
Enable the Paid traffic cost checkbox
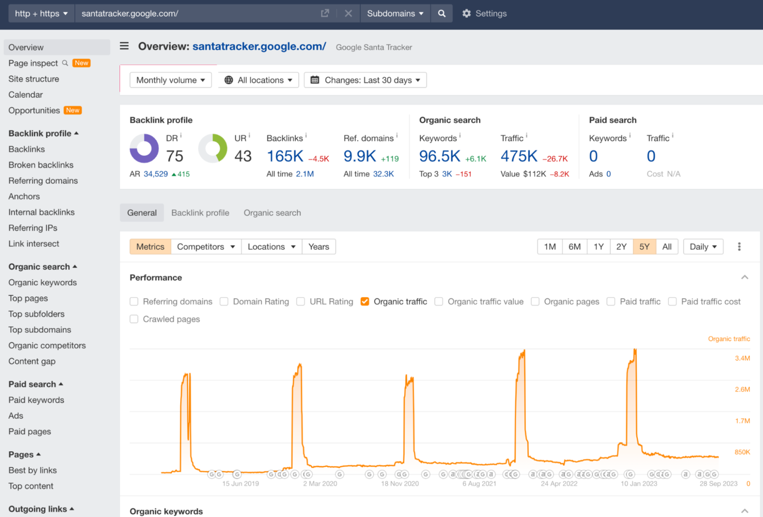[672, 302]
